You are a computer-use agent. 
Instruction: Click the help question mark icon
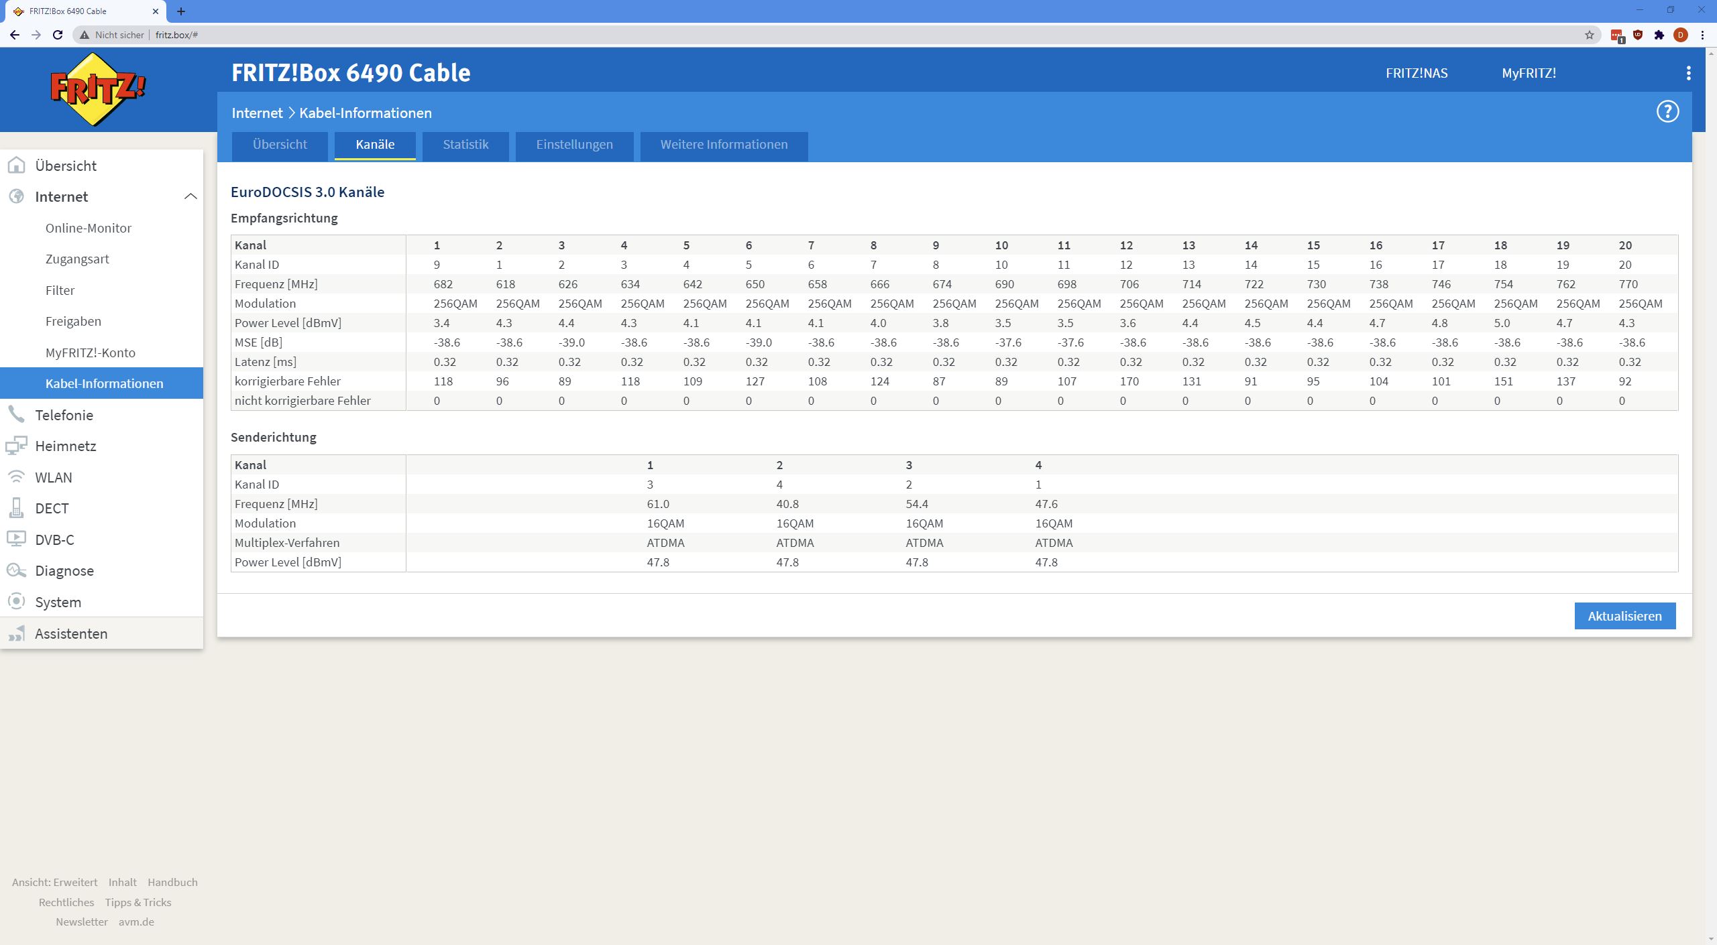1667,111
